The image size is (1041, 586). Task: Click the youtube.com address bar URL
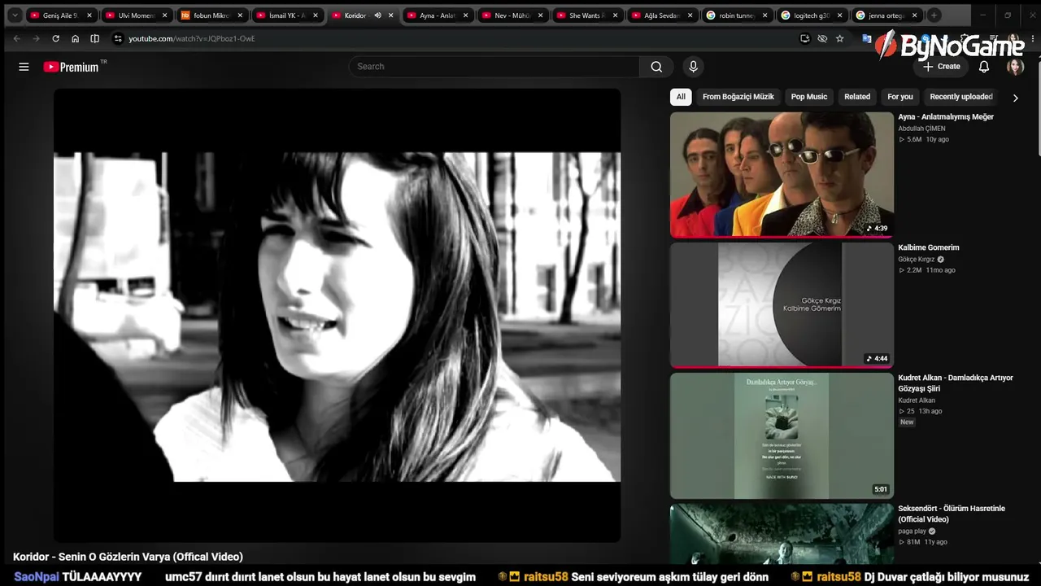(x=192, y=38)
